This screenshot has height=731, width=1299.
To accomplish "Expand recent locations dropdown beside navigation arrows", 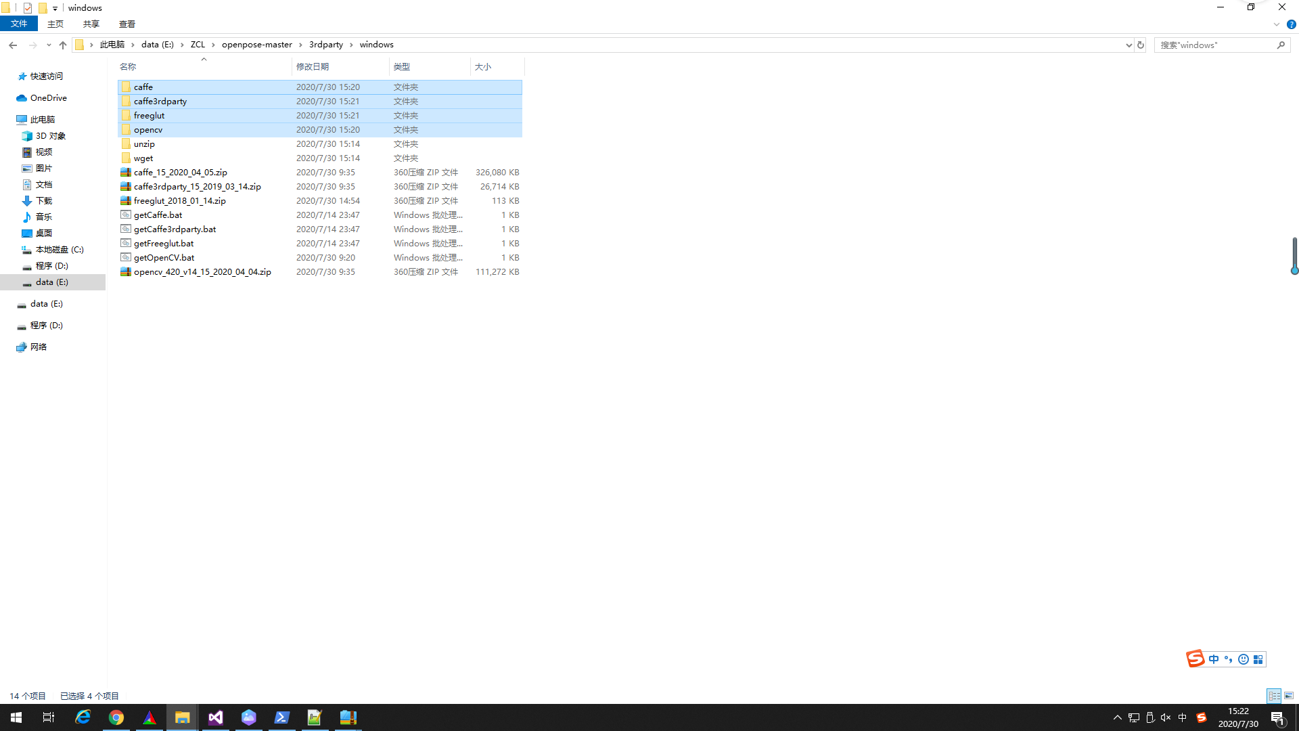I will click(49, 45).
